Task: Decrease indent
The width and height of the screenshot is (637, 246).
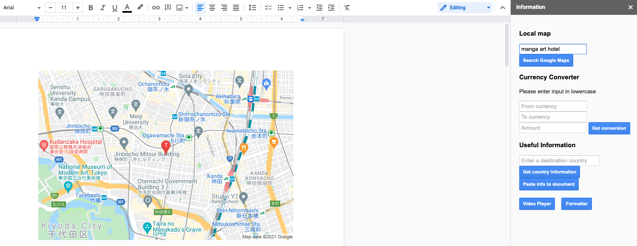Action: coord(319,8)
